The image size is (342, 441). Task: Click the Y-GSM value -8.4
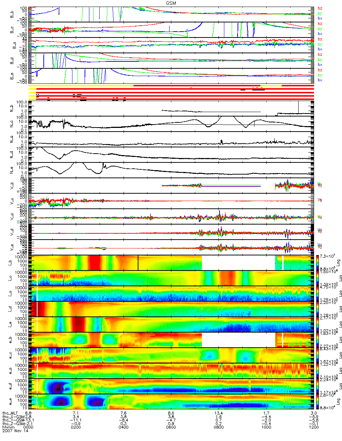(x=124, y=420)
